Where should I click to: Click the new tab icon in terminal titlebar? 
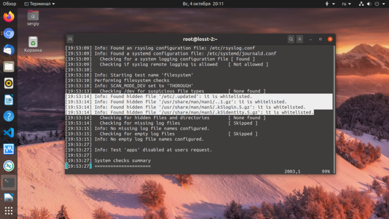70,39
